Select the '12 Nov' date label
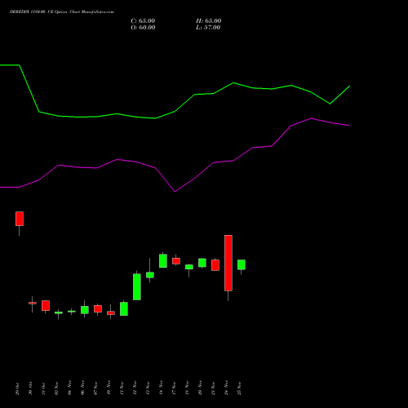408x408 pixels. click(135, 388)
